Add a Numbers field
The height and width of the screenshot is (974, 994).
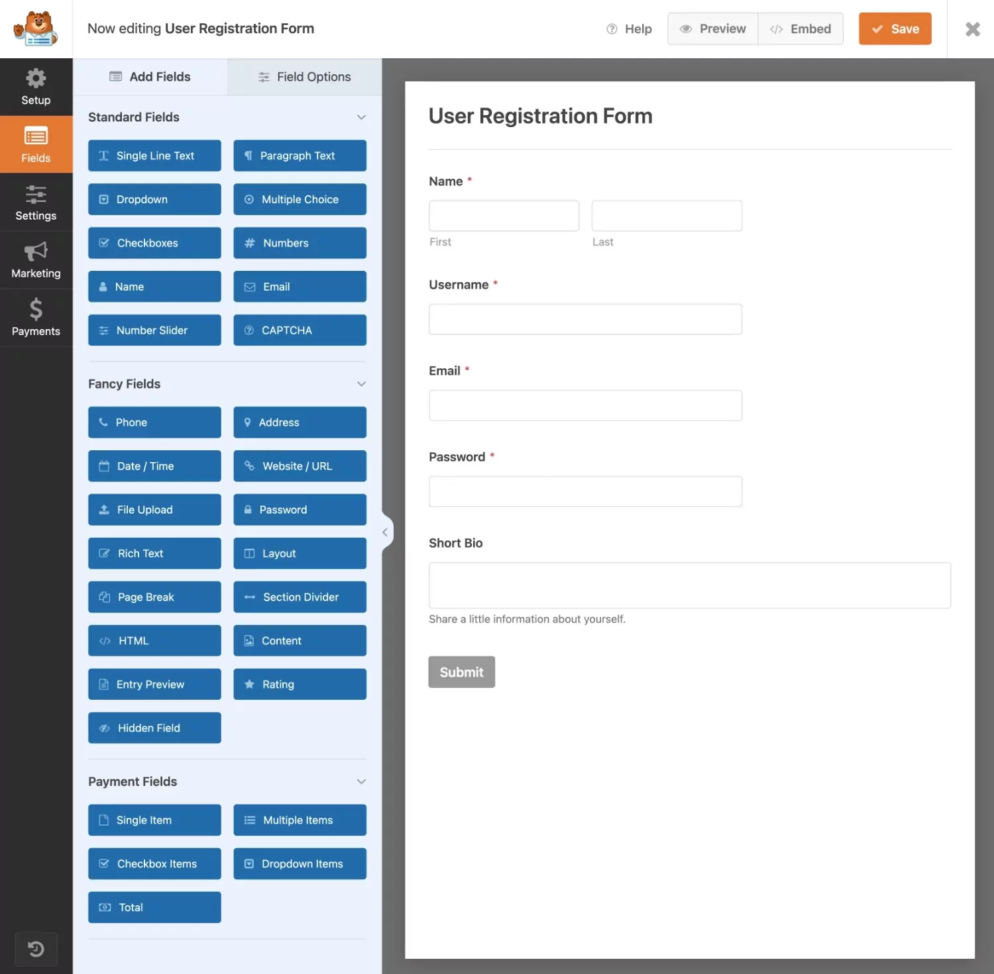click(300, 243)
